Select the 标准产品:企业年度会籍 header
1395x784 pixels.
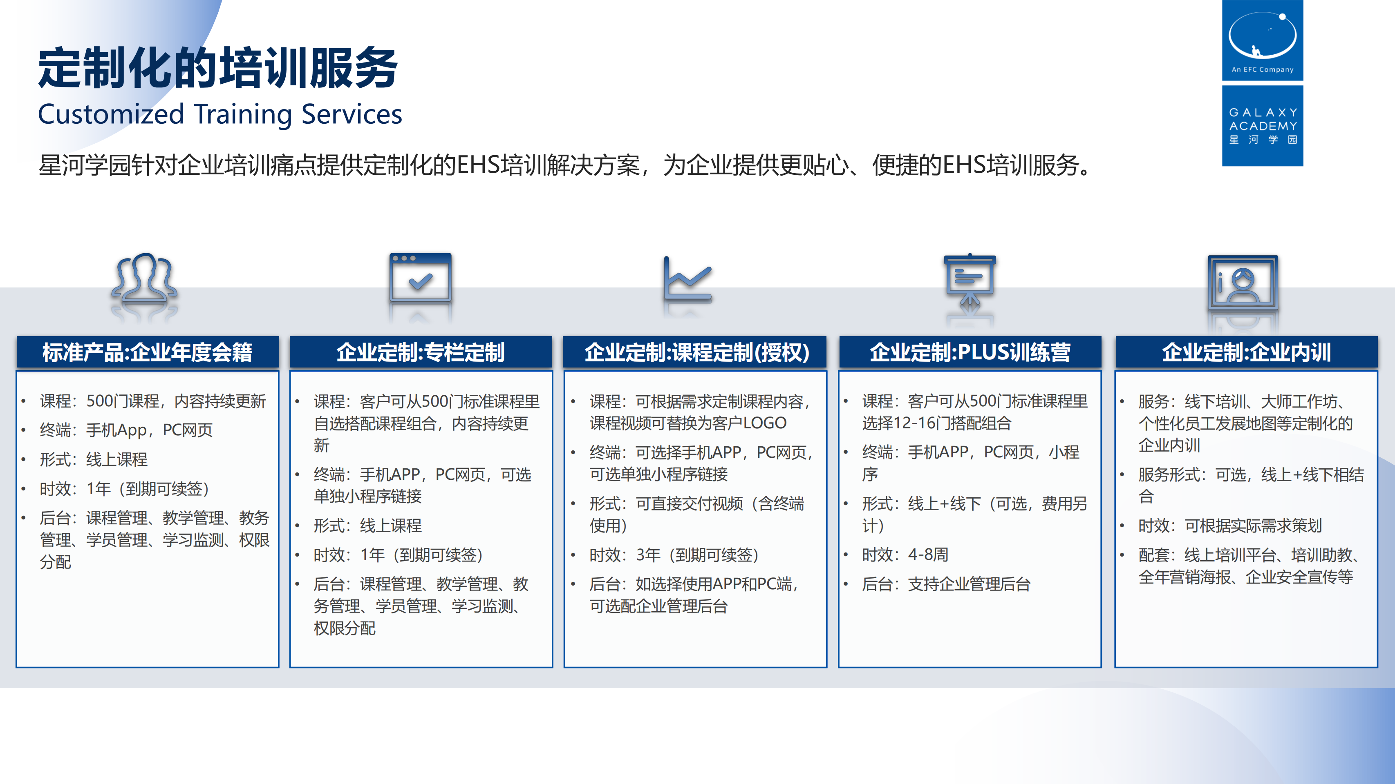pyautogui.click(x=147, y=352)
